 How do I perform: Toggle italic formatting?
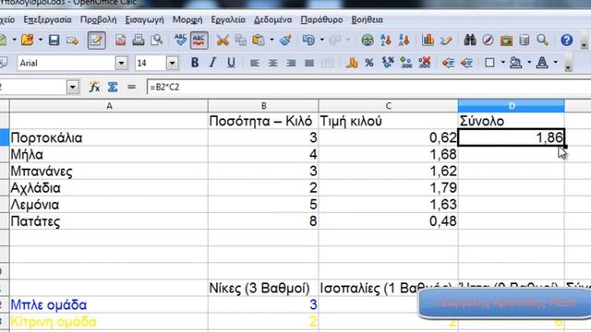tap(212, 63)
